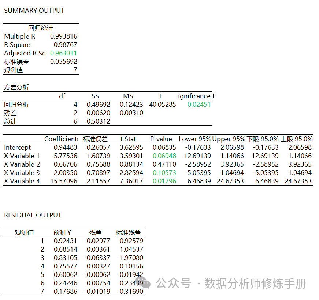The height and width of the screenshot is (300, 319).
Task: Click the Significance F column header
Action: [197, 96]
